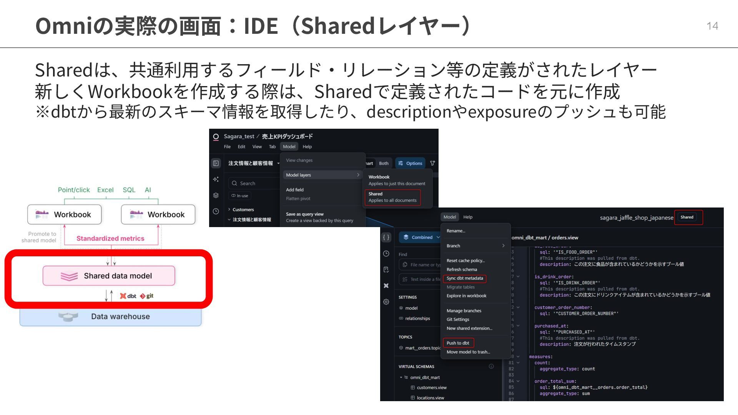Collapse the omni_dbt_mart schema tree
Viewport: 738px width, 415px height.
coord(401,377)
